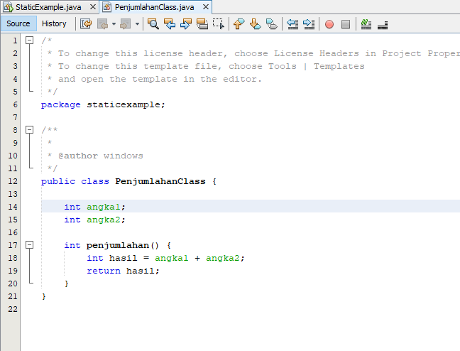Start macro recording with red circle
460x351 pixels.
tap(329, 24)
